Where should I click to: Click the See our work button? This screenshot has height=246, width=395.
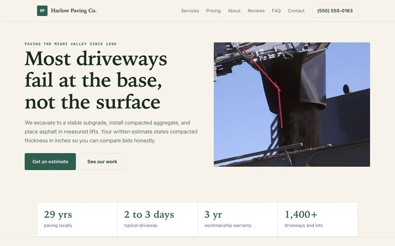102,162
